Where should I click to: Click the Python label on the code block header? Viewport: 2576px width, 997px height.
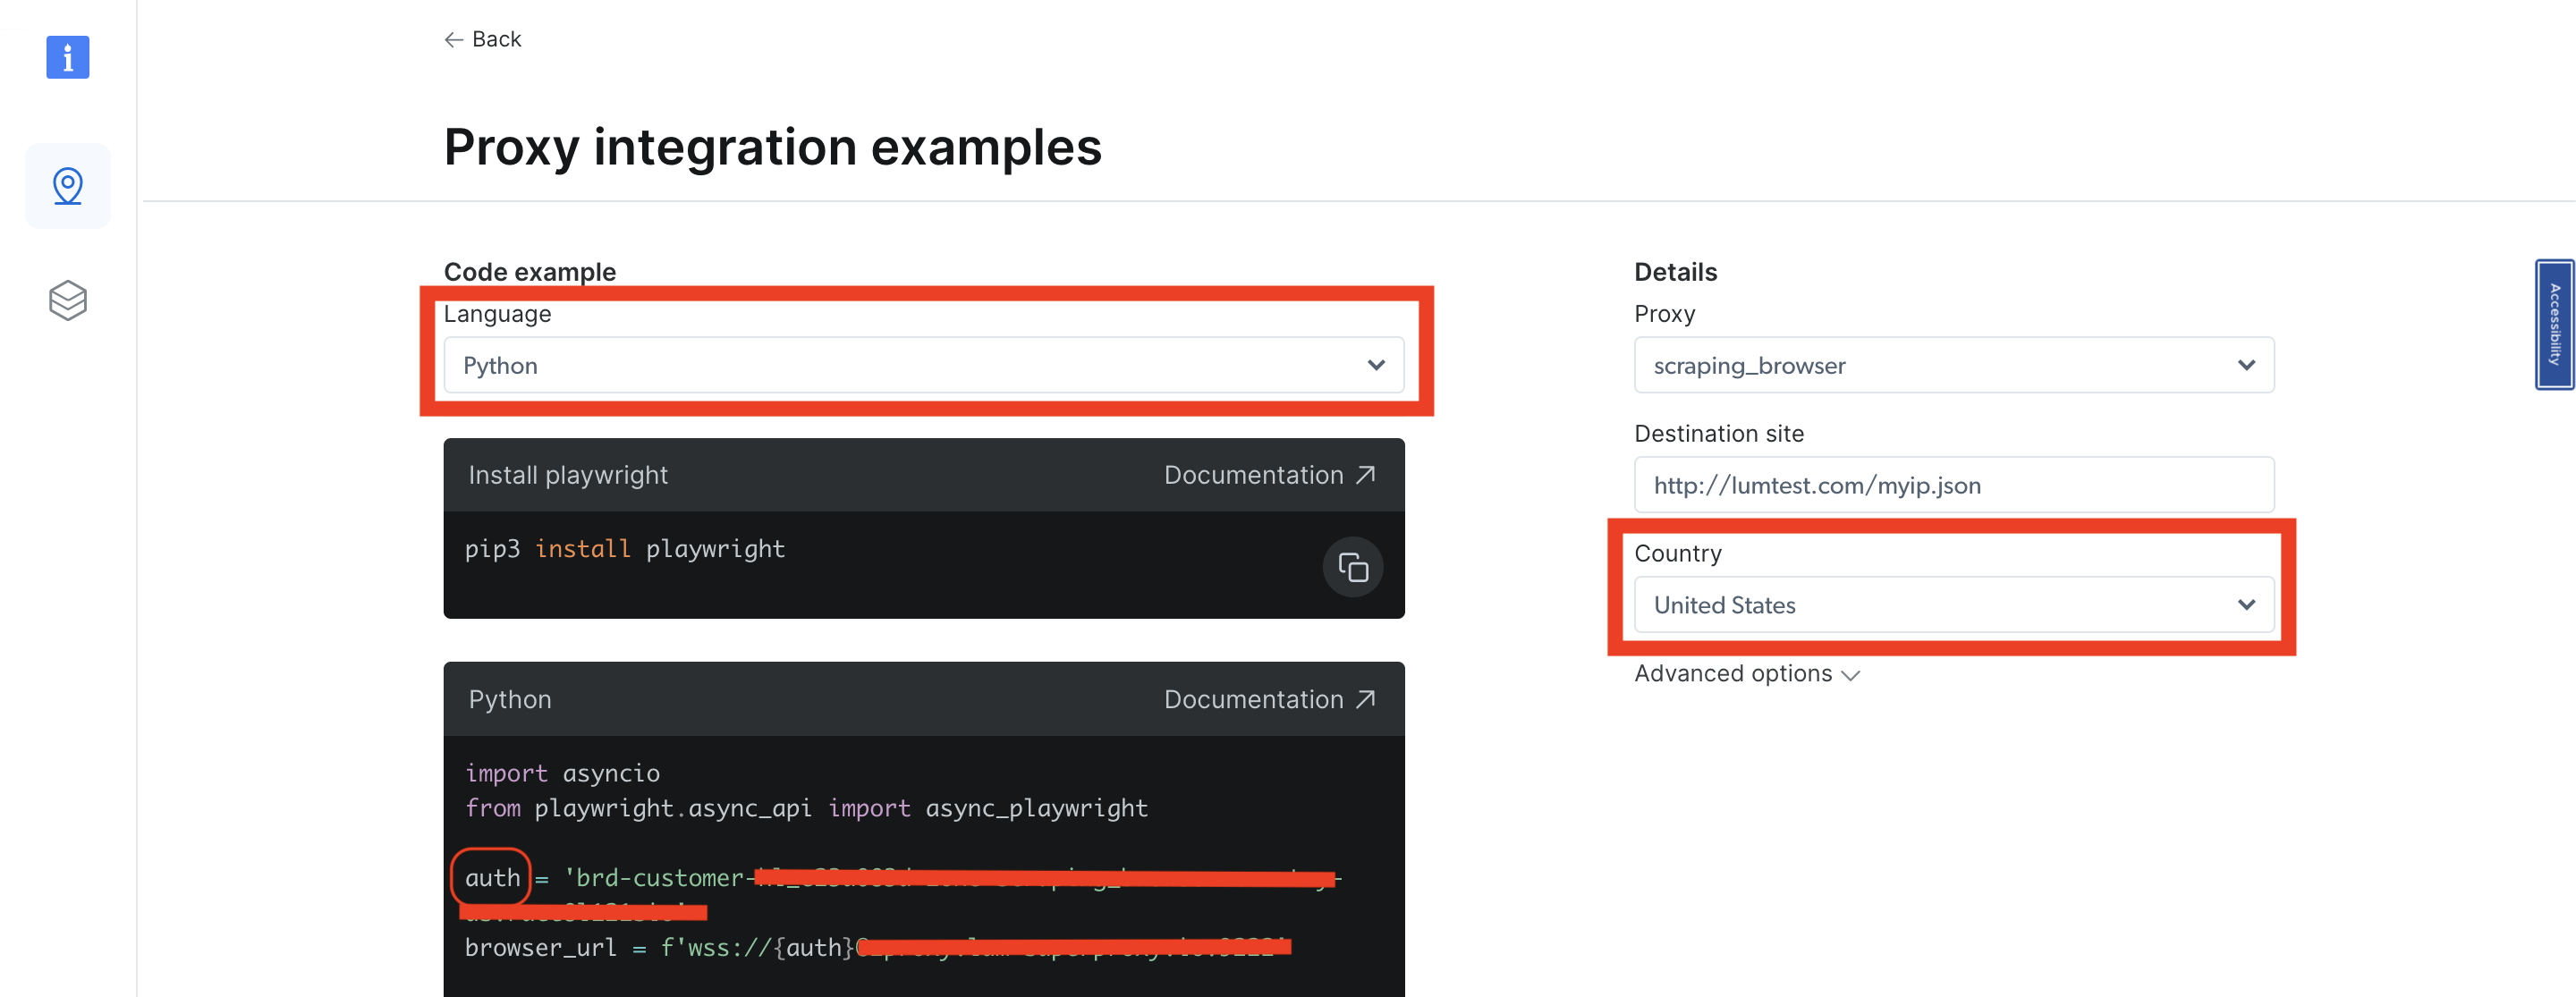509,698
